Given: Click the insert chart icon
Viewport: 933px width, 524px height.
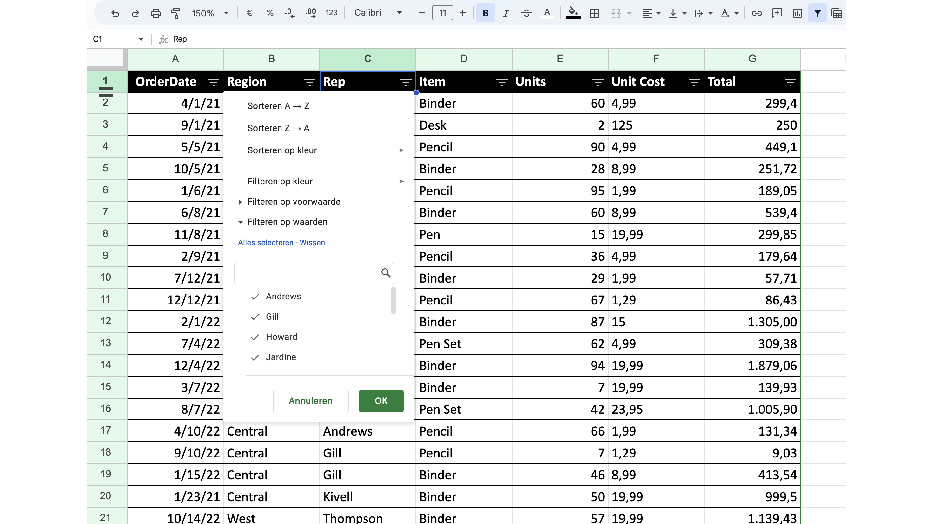Looking at the screenshot, I should tap(797, 13).
